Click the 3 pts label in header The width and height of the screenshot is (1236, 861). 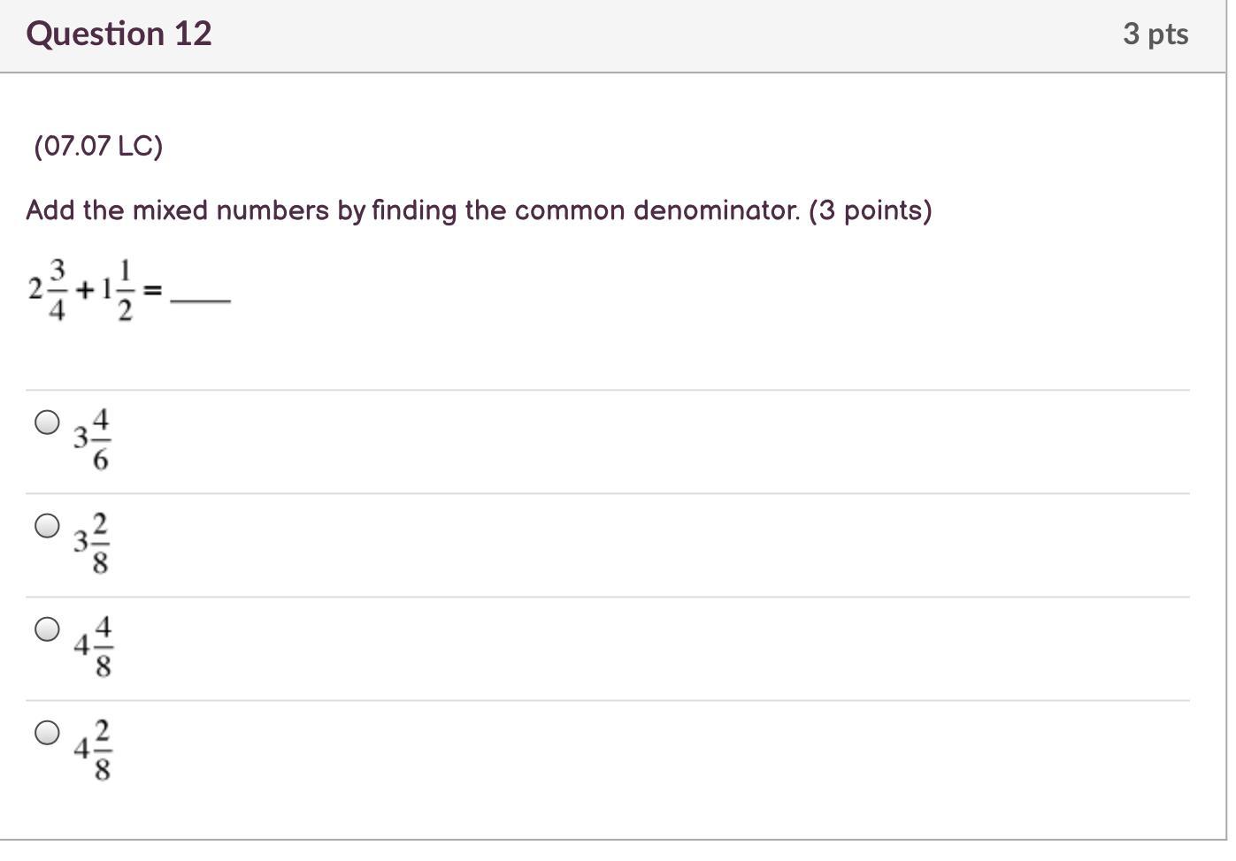1155,34
